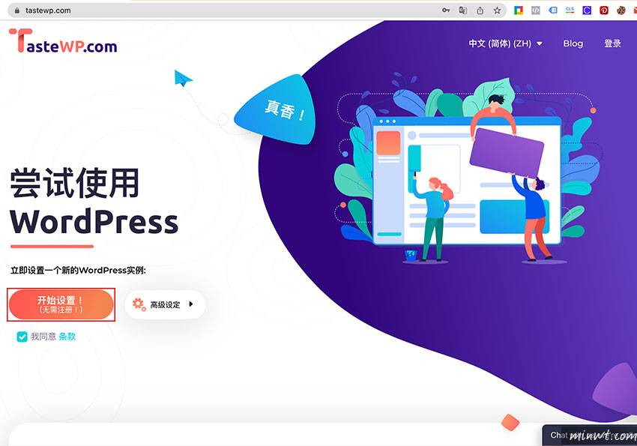Screen dimensions: 637x446
Task: Click the colored Google-style extension icon
Action: [x=517, y=10]
